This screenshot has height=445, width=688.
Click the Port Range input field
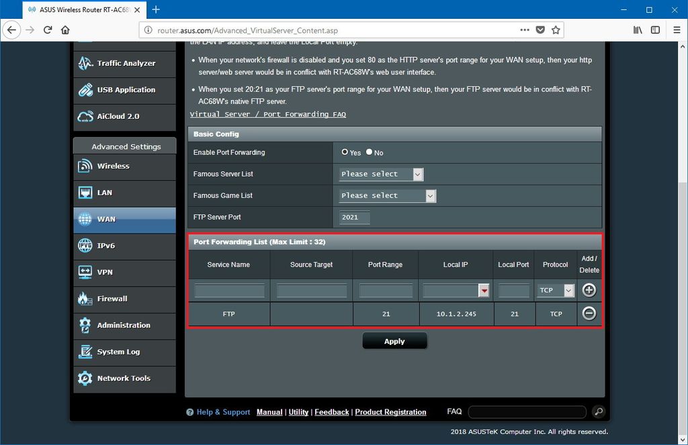tap(386, 290)
